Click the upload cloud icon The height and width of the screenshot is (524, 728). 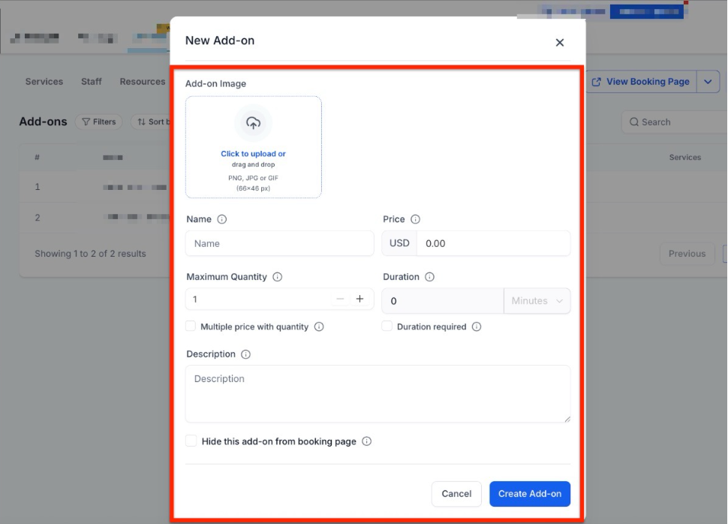point(253,124)
